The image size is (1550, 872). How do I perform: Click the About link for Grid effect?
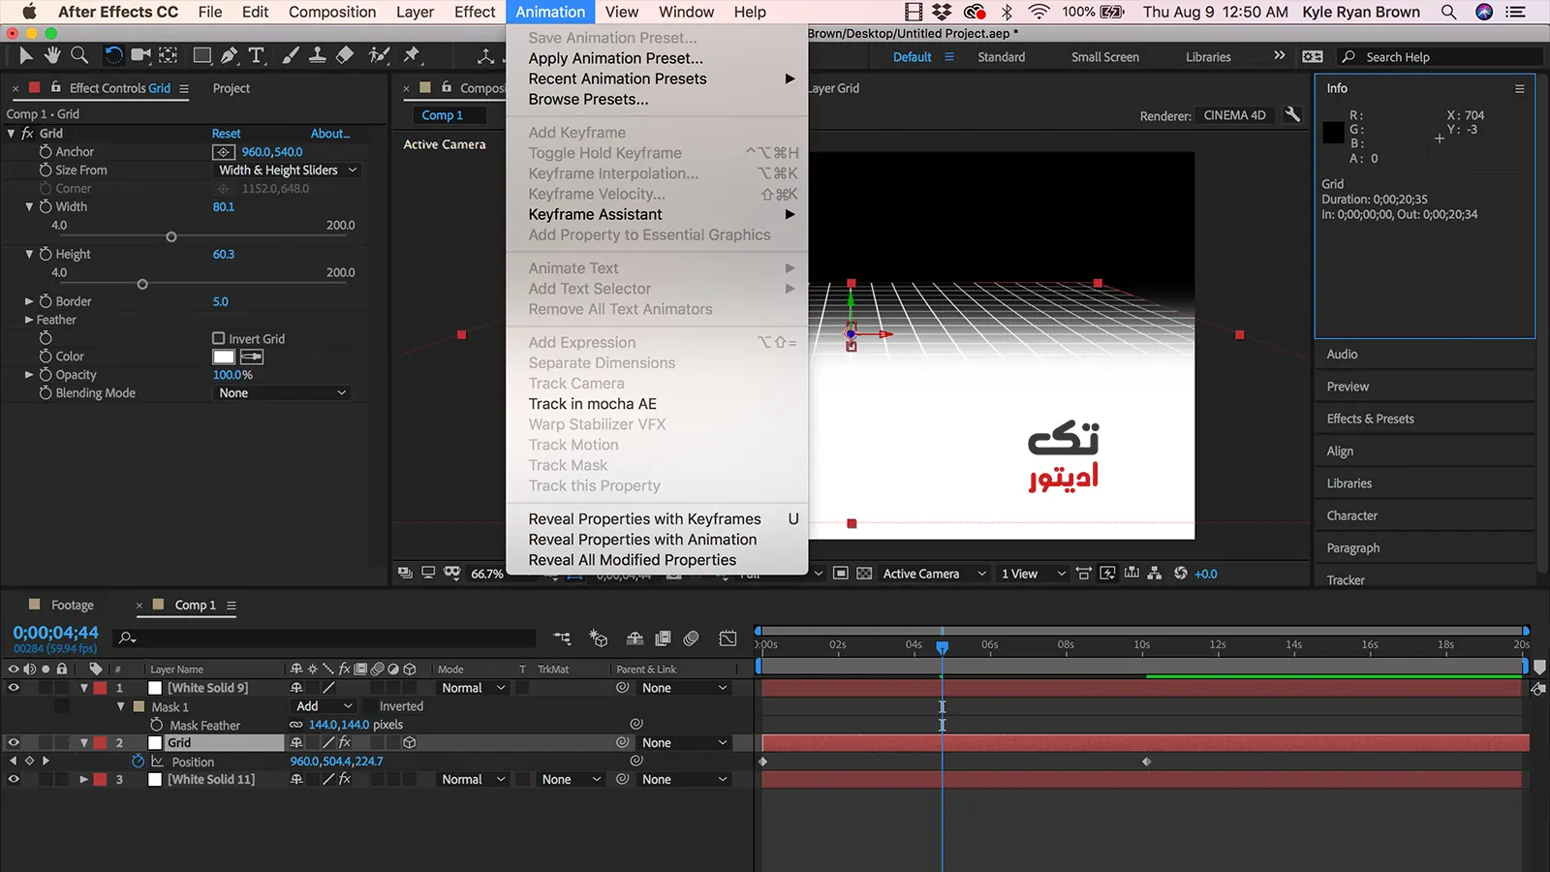(x=330, y=134)
